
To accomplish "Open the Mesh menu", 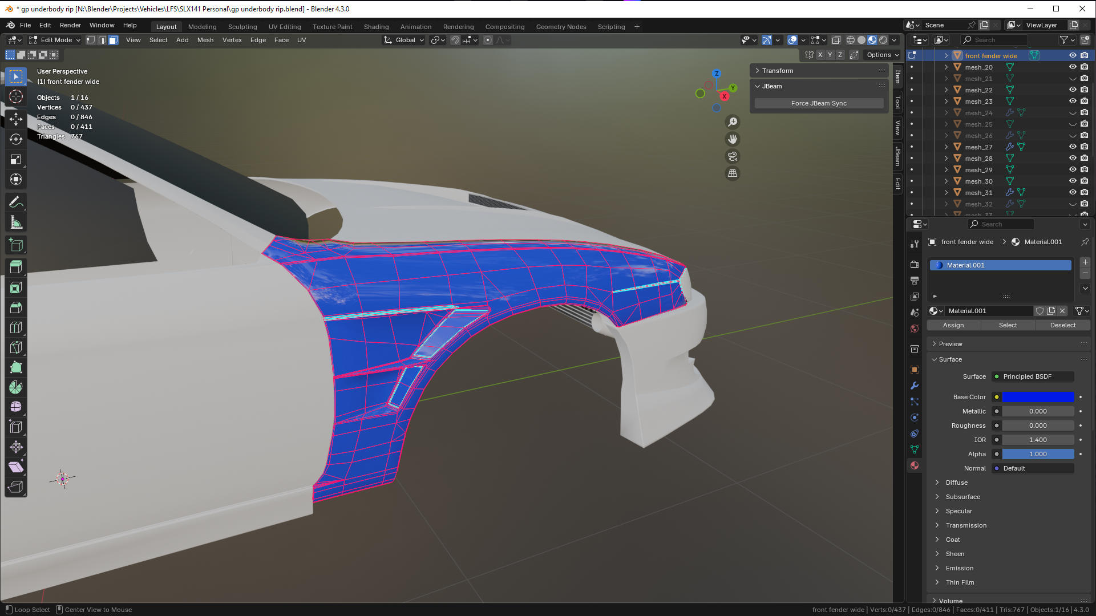I will [x=205, y=40].
